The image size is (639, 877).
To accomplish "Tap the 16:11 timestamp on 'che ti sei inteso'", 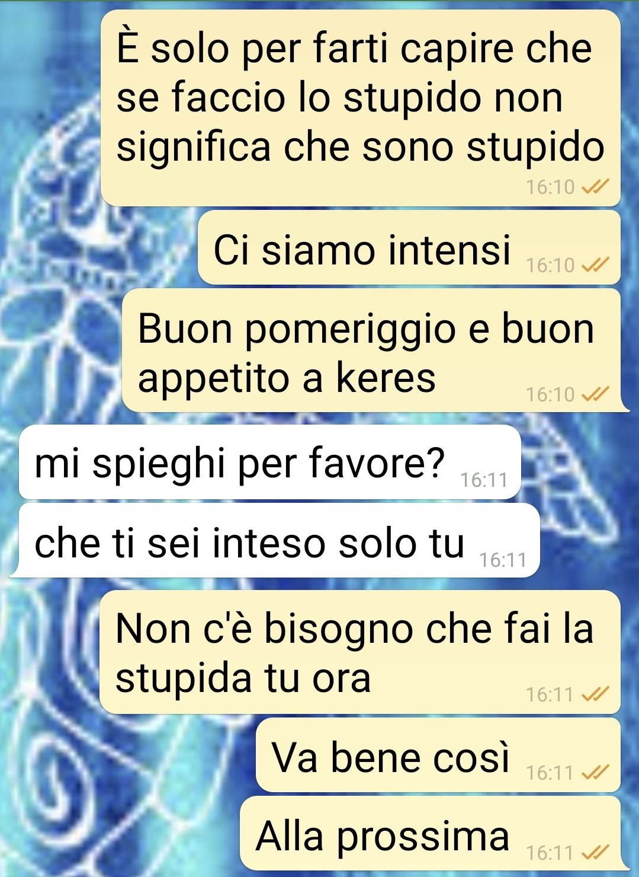I will click(x=503, y=560).
